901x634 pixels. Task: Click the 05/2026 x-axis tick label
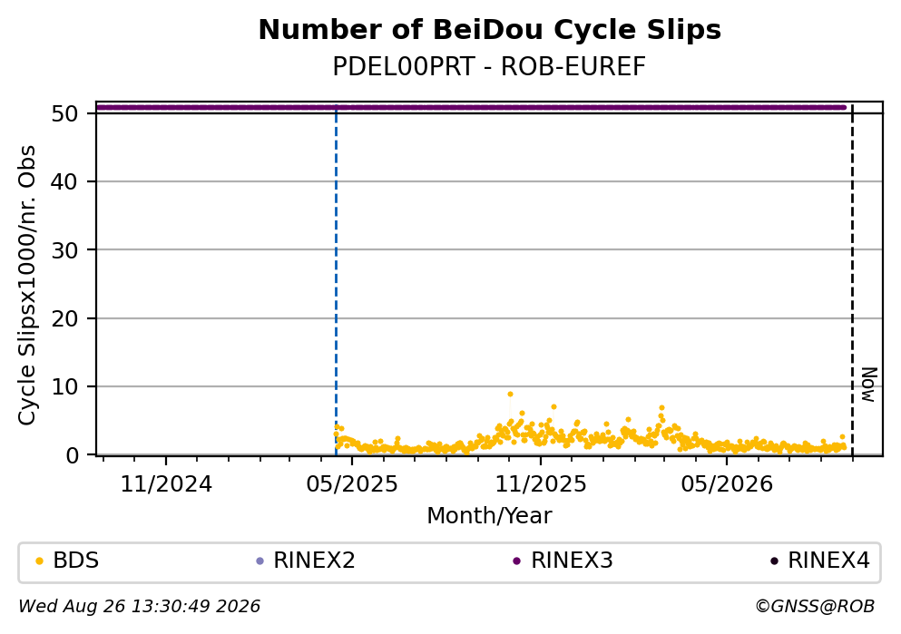(727, 484)
